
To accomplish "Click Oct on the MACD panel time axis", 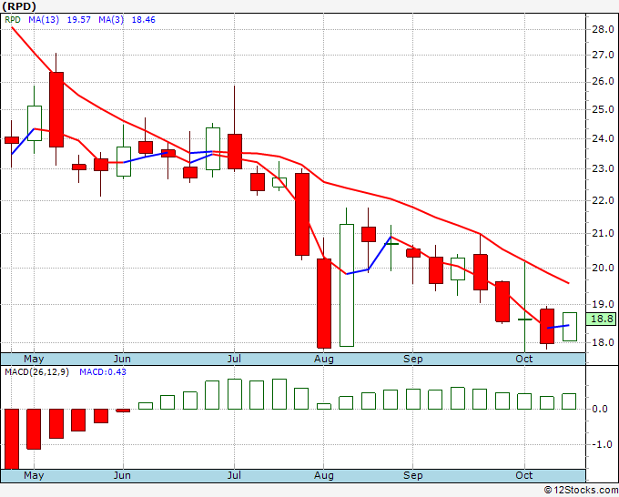I will 524,475.
